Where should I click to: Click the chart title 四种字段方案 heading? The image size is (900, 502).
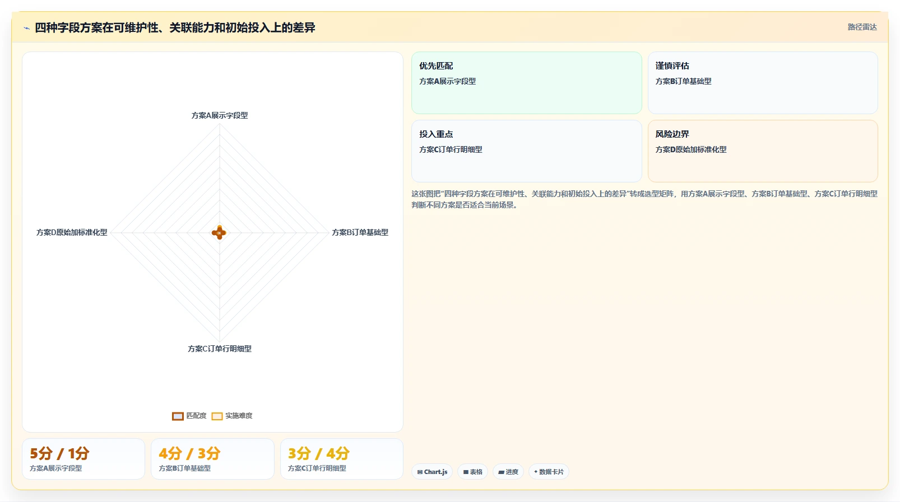(x=175, y=27)
